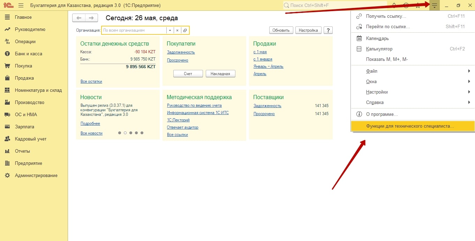The image size is (475, 241).
Task: Select the first news pagination dot
Action: [120, 133]
